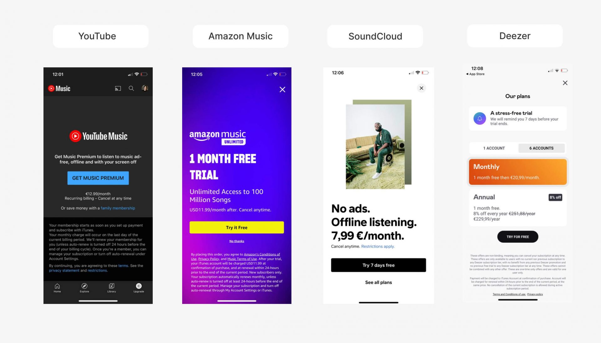This screenshot has width=601, height=343.
Task: Click GET MUSIC PREMIUM button in YouTube
Action: tap(98, 177)
